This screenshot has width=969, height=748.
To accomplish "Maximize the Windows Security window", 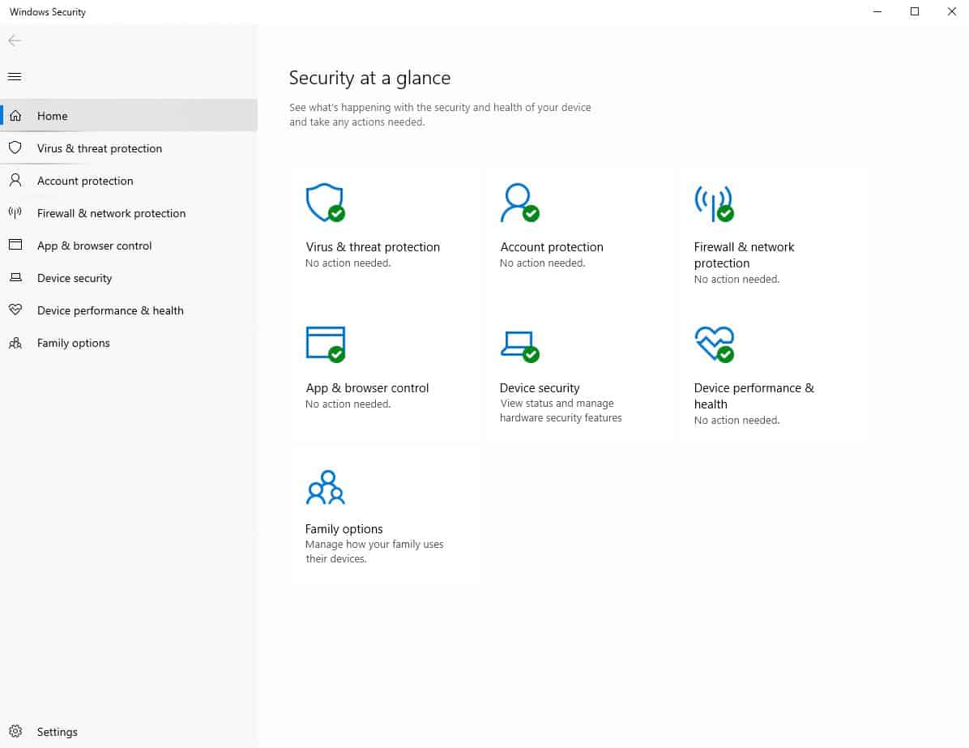I will (915, 11).
